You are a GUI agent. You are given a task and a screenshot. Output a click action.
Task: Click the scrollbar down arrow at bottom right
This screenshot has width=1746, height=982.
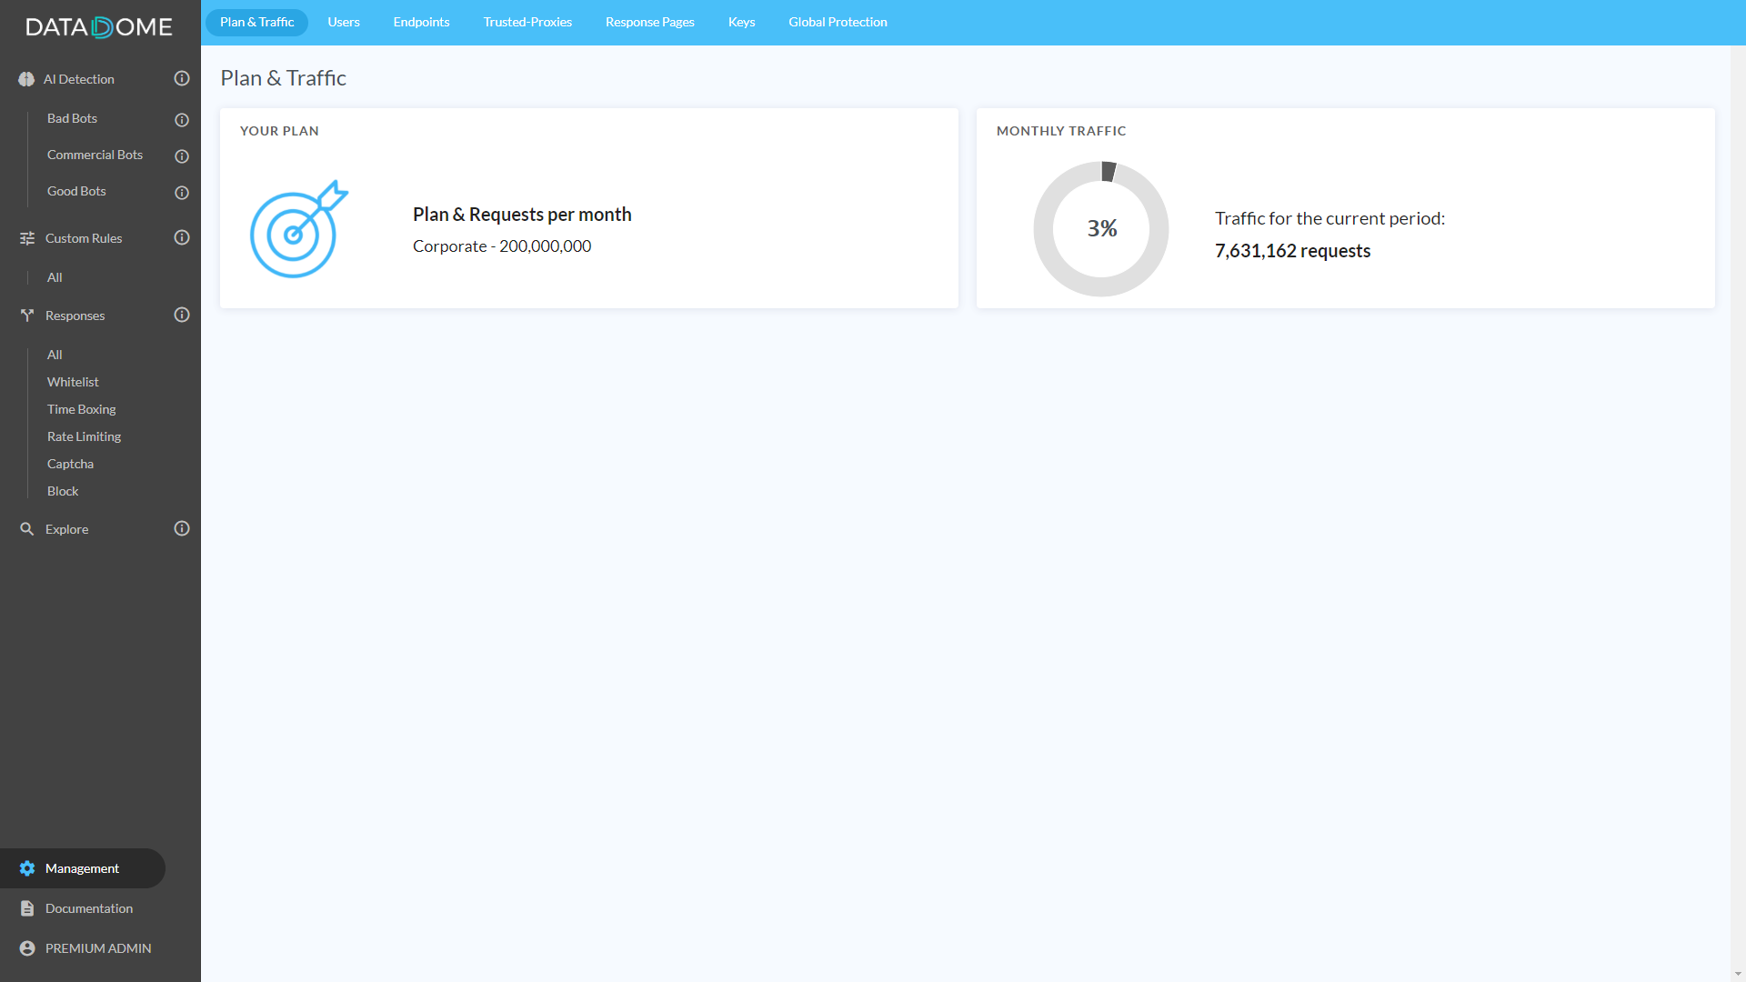click(1738, 974)
